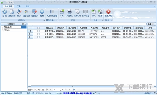157x95 pixels.
Task: Click 退出系统 exit system icon
Action: pos(108,12)
